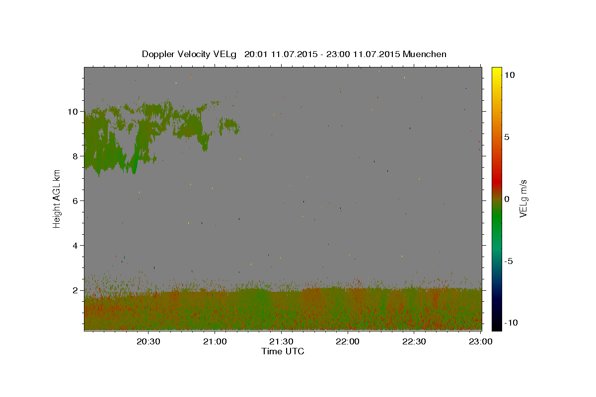Click the colorbar value label 10

509,75
